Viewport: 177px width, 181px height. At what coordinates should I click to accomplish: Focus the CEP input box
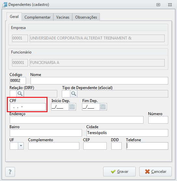[95, 146]
